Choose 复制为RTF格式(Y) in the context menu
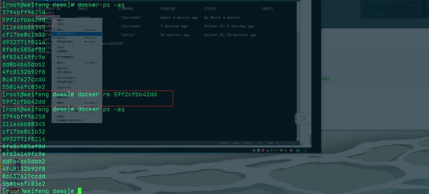 tap(77, 34)
